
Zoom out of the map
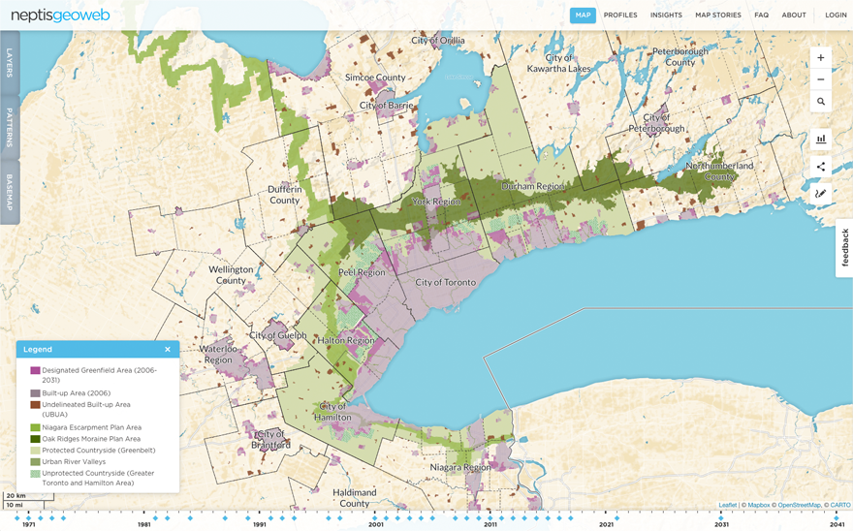820,79
